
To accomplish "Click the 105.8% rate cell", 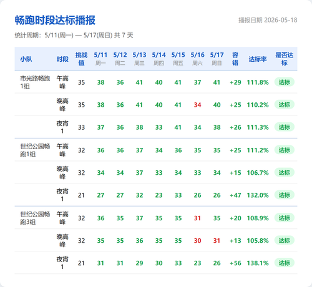I will pos(258,241).
